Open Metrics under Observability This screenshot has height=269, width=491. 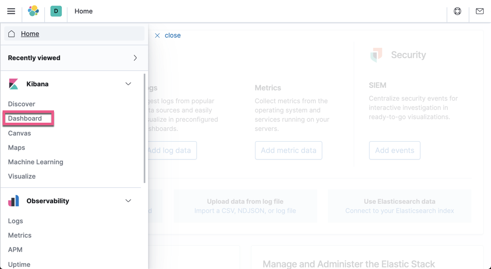pyautogui.click(x=20, y=235)
